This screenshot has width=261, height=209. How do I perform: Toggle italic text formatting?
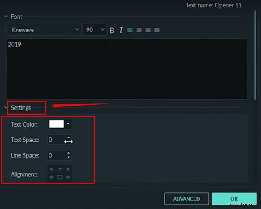click(x=121, y=30)
